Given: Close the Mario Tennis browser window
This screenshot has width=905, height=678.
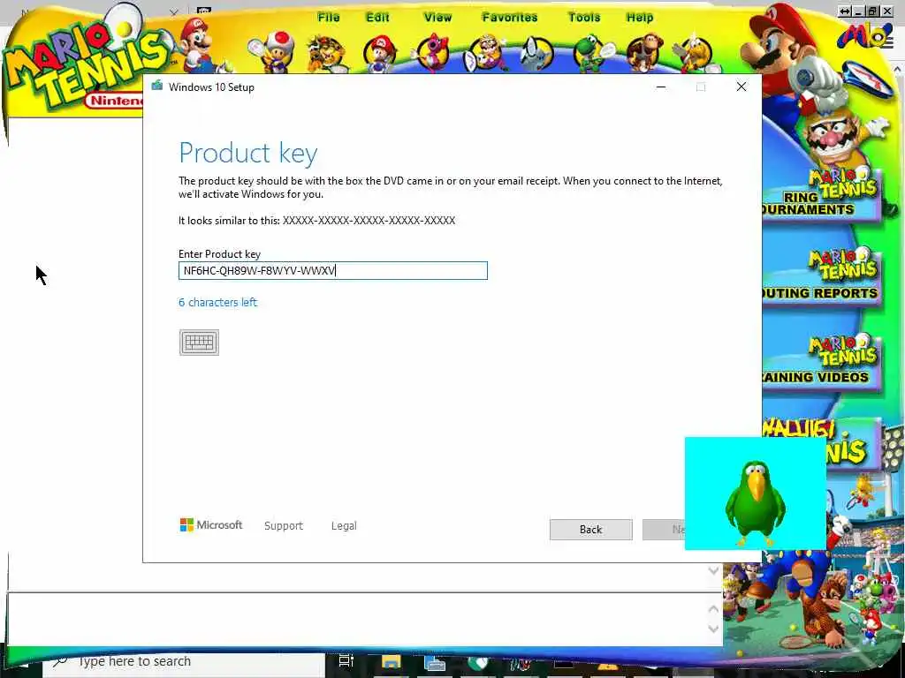Looking at the screenshot, I should pos(887,11).
